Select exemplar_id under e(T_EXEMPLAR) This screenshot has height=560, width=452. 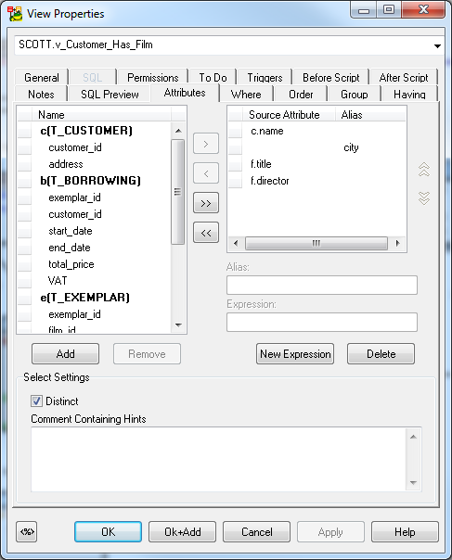point(95,314)
